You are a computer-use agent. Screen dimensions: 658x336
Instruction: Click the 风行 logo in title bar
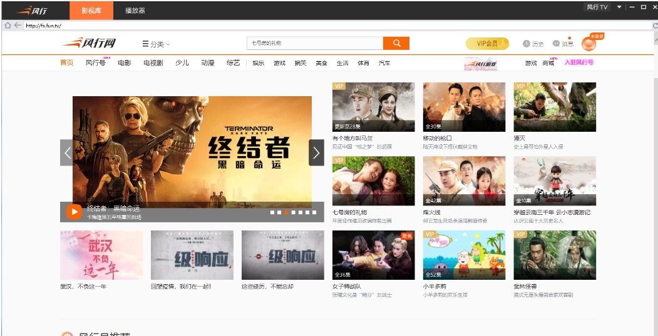tap(32, 10)
